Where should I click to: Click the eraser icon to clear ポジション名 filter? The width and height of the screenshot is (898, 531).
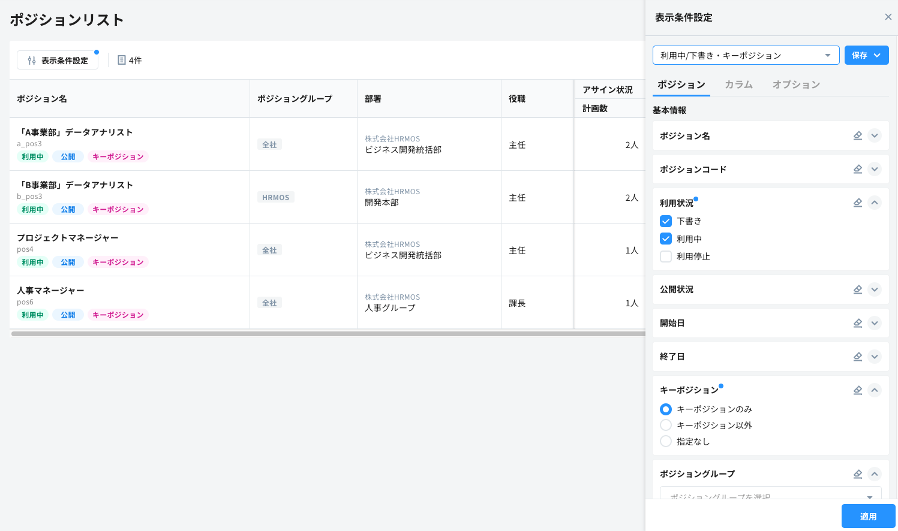[x=858, y=135]
